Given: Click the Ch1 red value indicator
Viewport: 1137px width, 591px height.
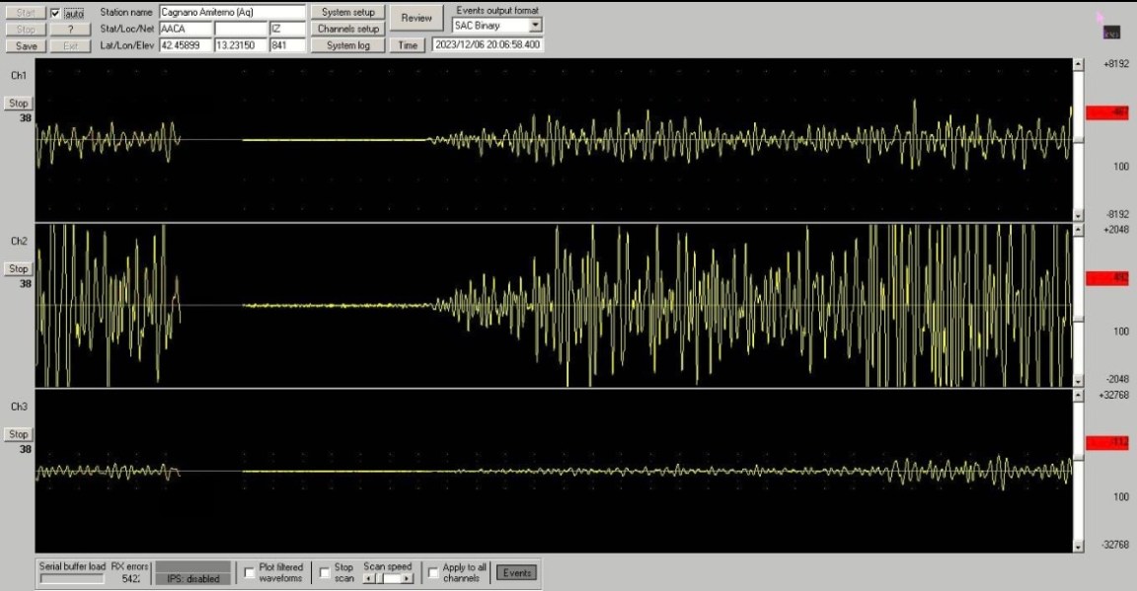Looking at the screenshot, I should coord(1106,113).
